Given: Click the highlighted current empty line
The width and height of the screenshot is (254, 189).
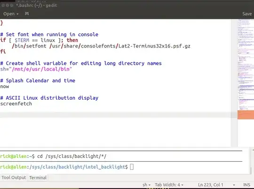Looking at the screenshot, I should 115,115.
